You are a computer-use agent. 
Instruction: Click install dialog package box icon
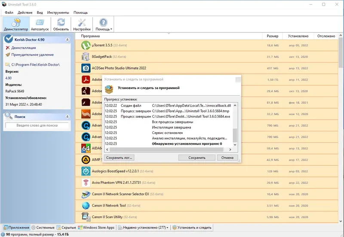[x=109, y=89]
